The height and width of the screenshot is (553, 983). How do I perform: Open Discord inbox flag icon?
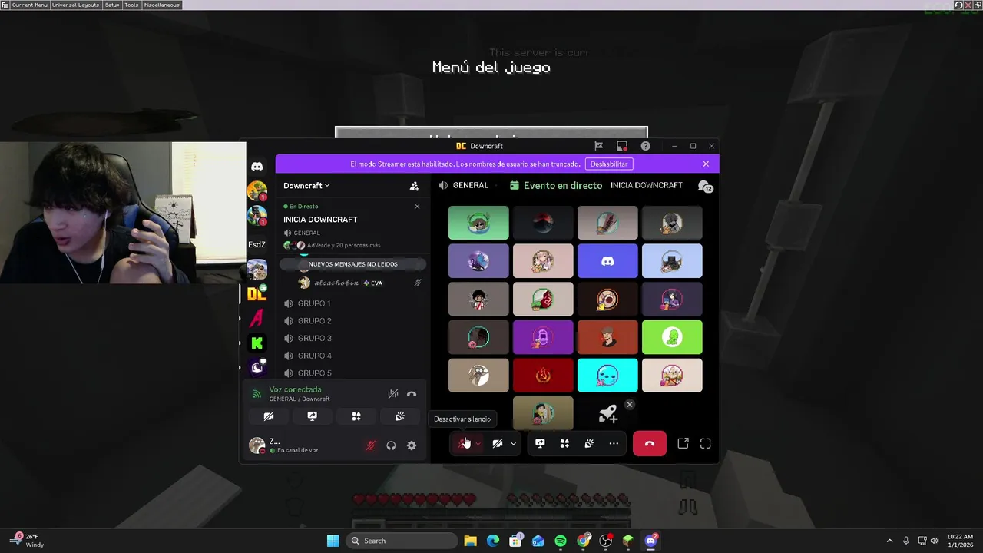coord(598,146)
